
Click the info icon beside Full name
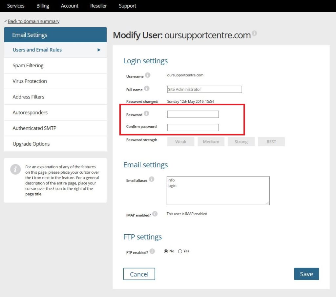tap(147, 88)
